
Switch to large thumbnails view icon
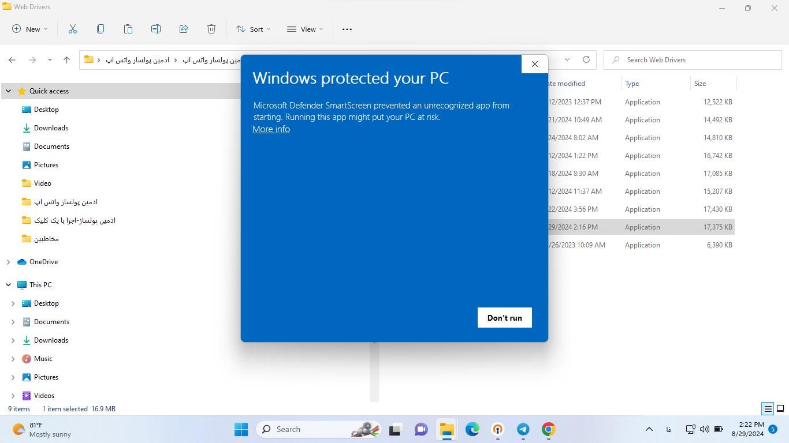[x=780, y=409]
